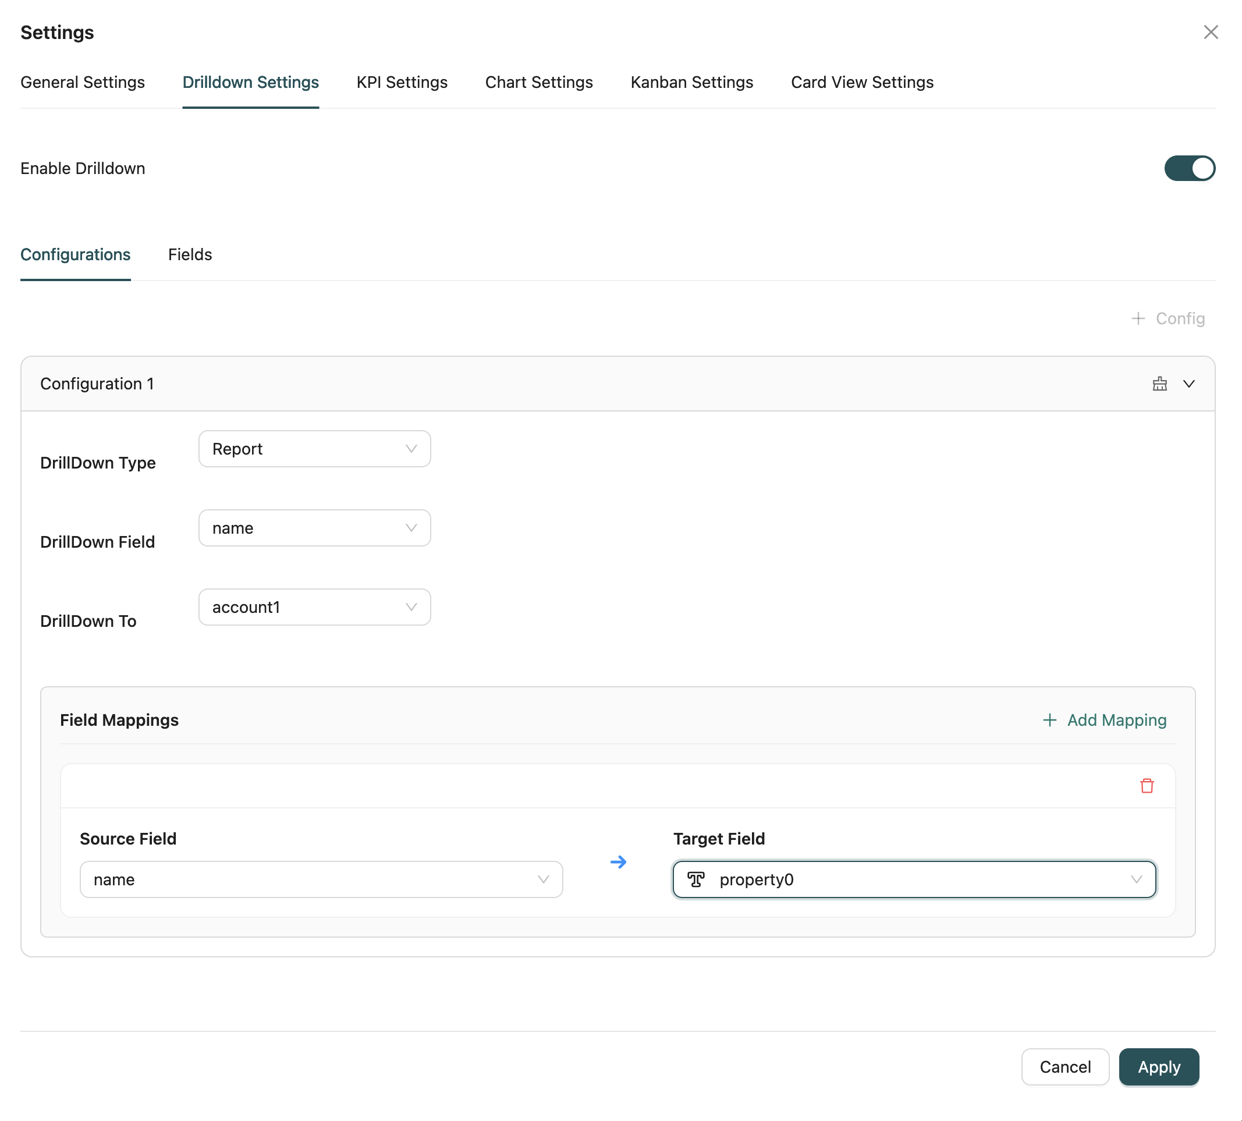Open the Fields sub-tab
This screenshot has width=1242, height=1121.
coord(190,254)
